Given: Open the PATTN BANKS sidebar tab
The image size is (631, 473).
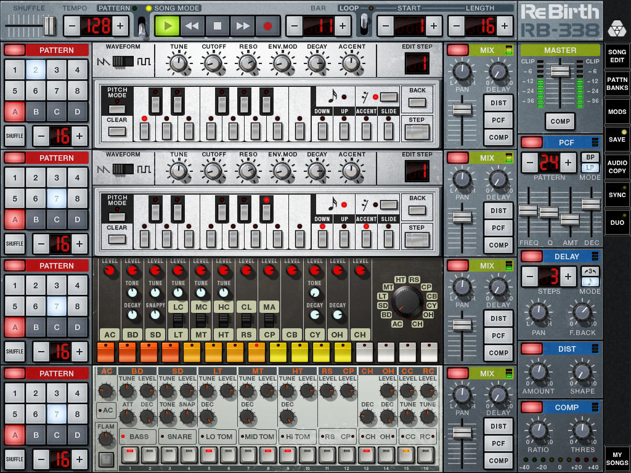Looking at the screenshot, I should (x=616, y=84).
